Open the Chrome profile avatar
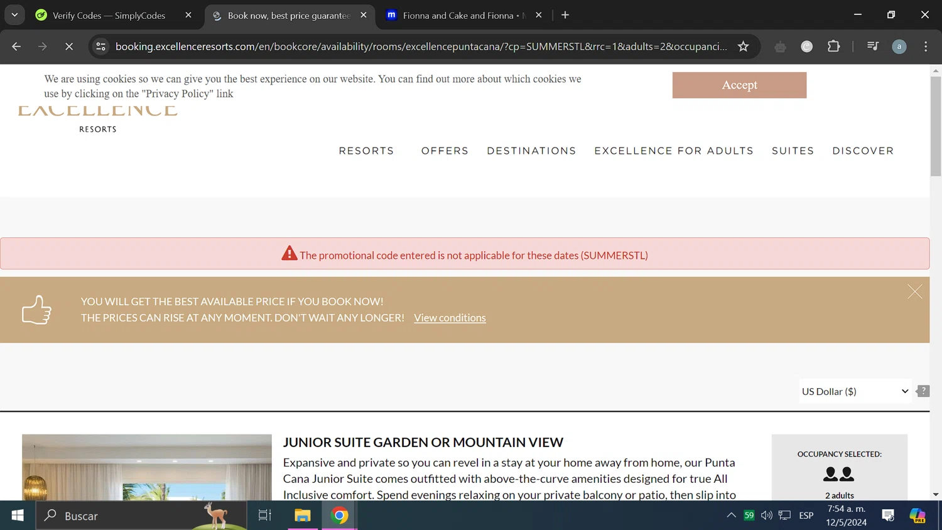This screenshot has width=942, height=530. pyautogui.click(x=899, y=46)
